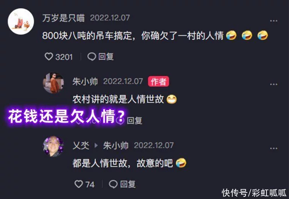
Task: Click 回复 under 朱小帅's comment
Action: tap(135, 120)
